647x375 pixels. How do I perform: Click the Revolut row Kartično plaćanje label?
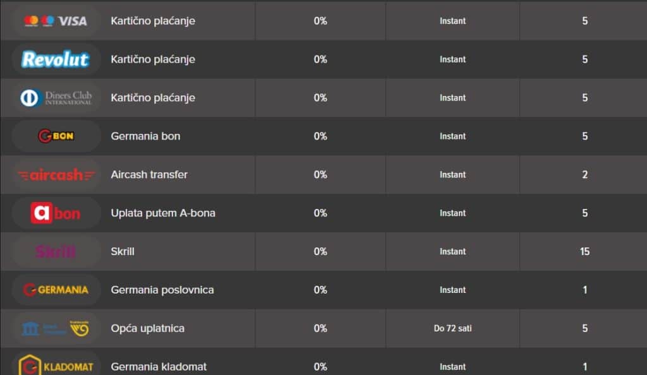pyautogui.click(x=153, y=59)
